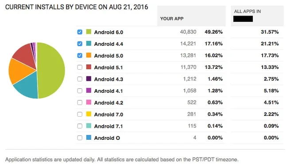Click the orange Android 5.0 color swatch
Viewport: 286px width, 166px height.
pos(89,55)
